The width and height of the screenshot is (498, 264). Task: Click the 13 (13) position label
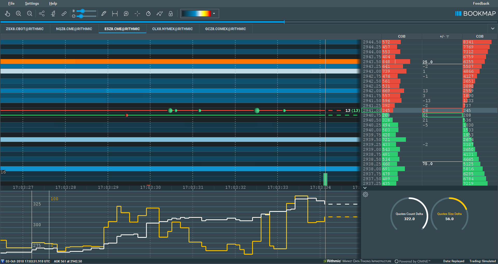pos(352,111)
